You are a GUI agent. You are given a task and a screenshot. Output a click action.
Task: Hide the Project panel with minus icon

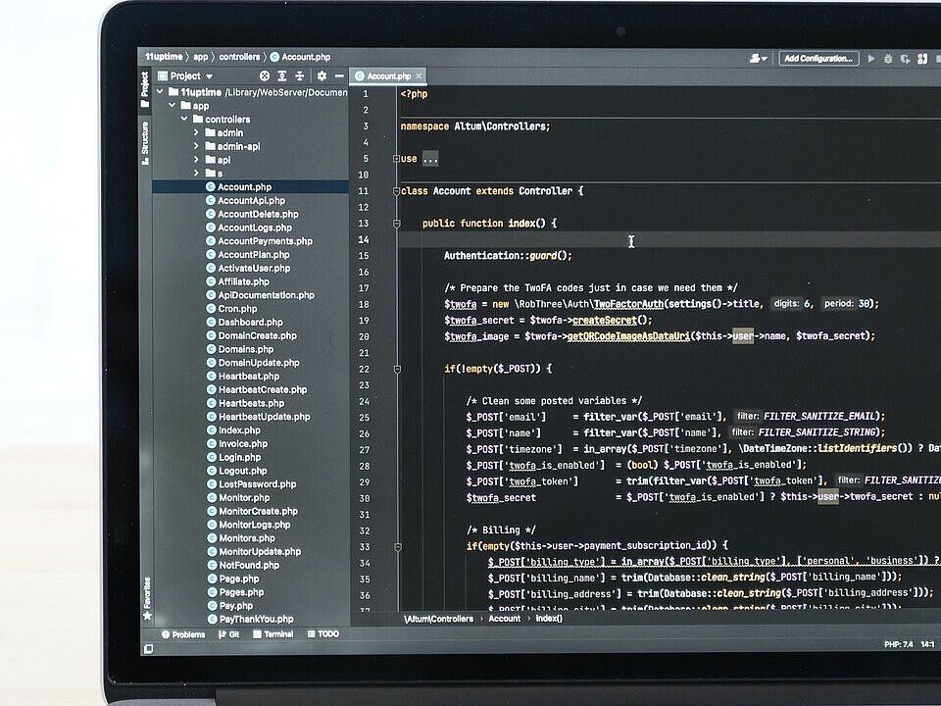tap(339, 76)
